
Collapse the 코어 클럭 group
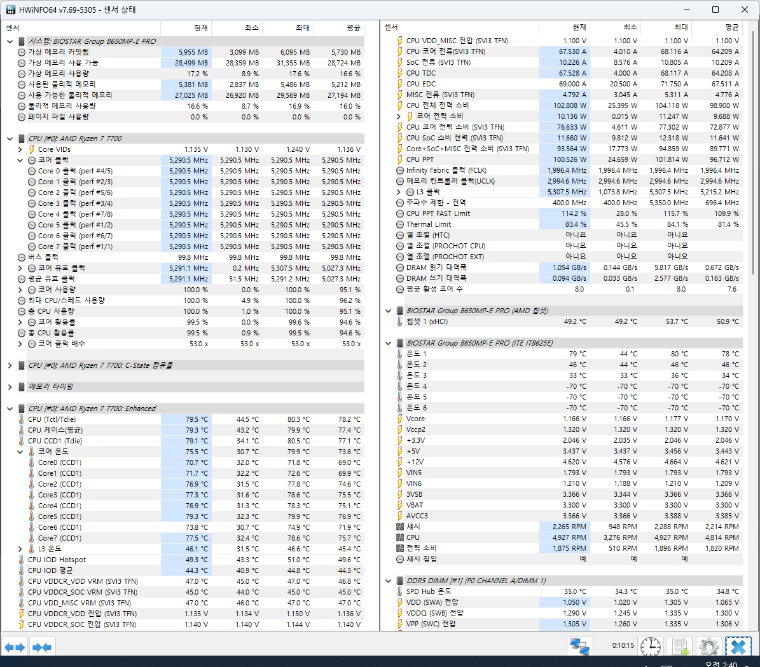20,160
